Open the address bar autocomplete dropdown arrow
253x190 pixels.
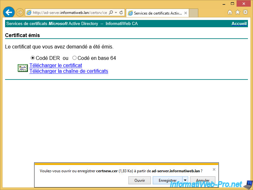pyautogui.click(x=116, y=12)
